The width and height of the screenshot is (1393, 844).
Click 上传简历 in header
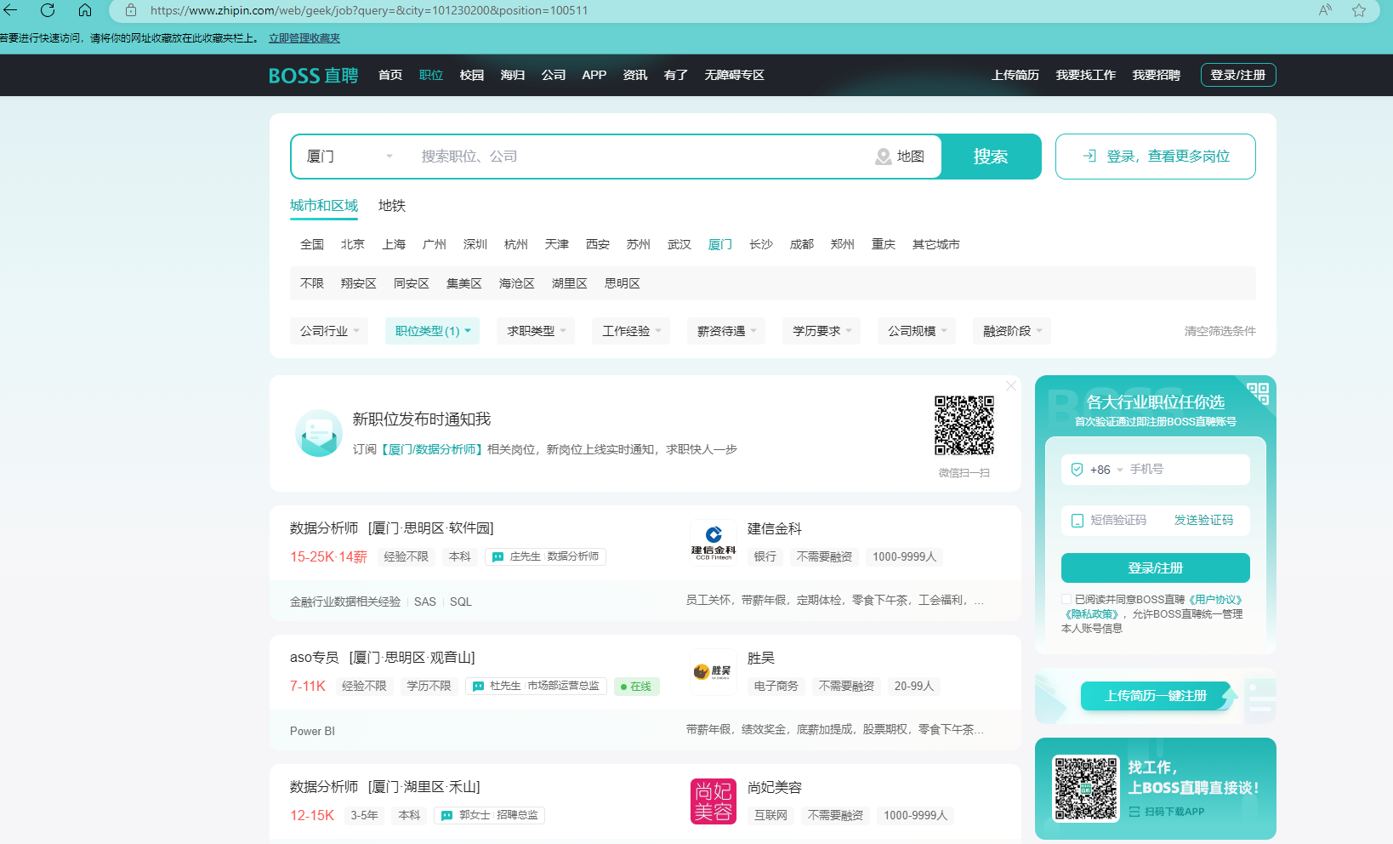tap(1015, 75)
